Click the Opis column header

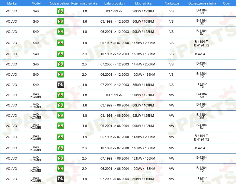226,3
